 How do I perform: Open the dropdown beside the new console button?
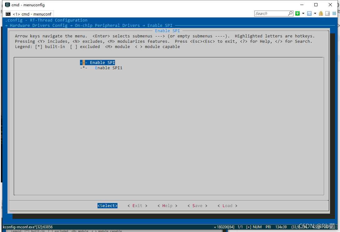tap(303, 13)
